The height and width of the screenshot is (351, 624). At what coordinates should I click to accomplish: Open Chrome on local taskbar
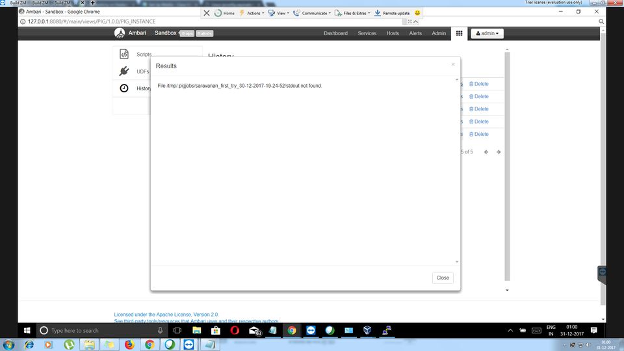(x=149, y=344)
